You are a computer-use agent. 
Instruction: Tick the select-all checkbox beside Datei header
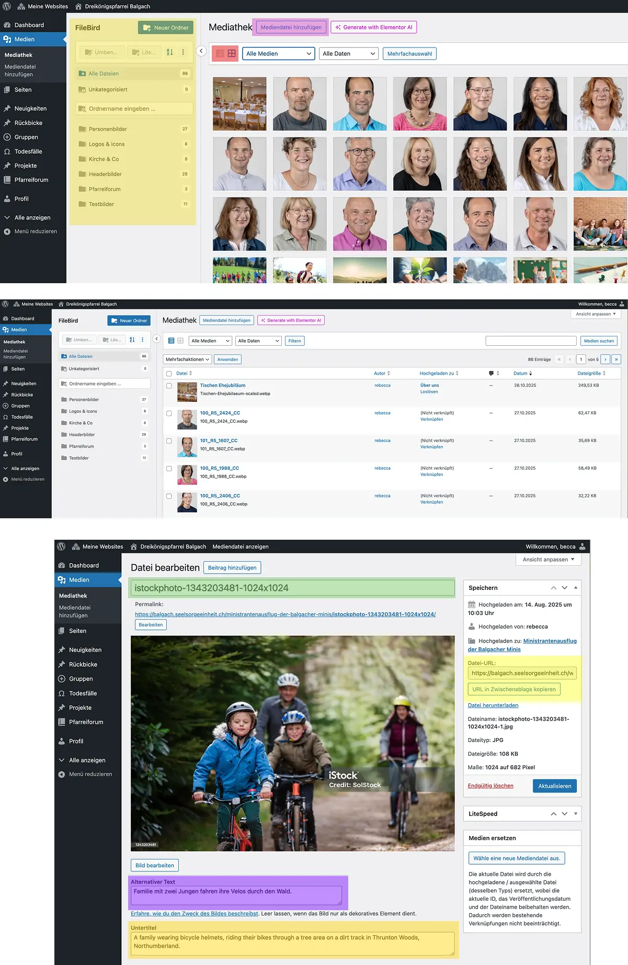click(x=169, y=374)
